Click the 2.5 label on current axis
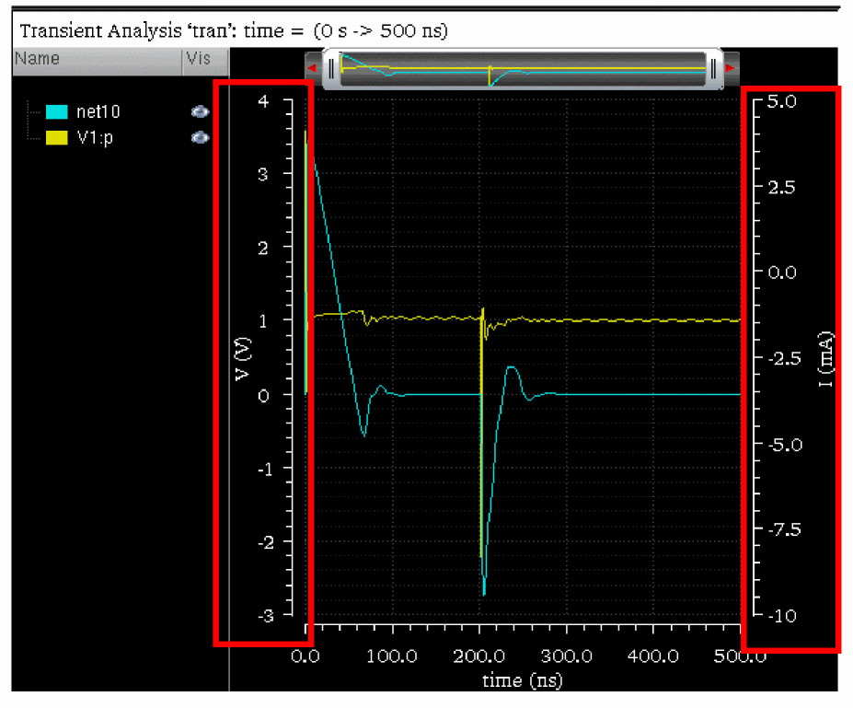The width and height of the screenshot is (853, 708). (x=782, y=187)
